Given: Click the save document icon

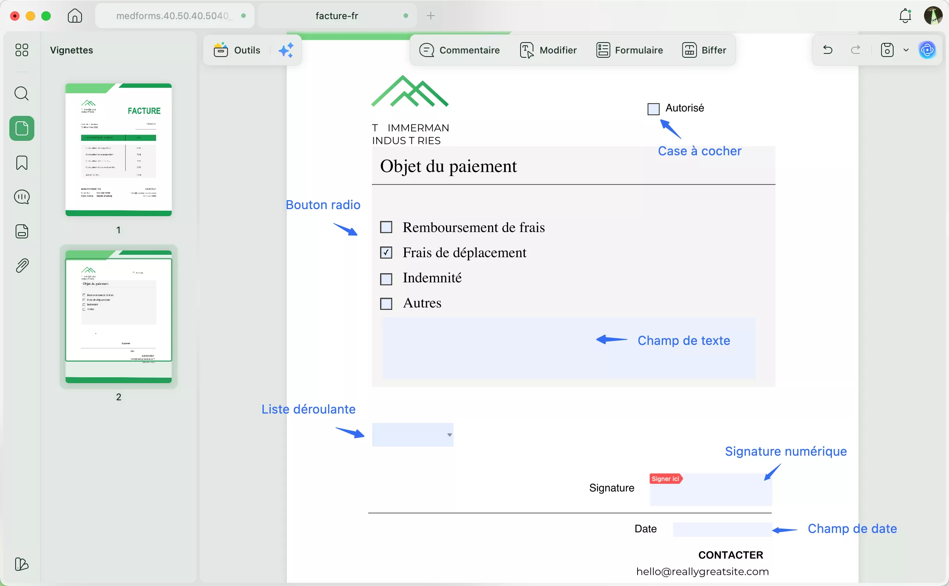Looking at the screenshot, I should click(x=887, y=50).
